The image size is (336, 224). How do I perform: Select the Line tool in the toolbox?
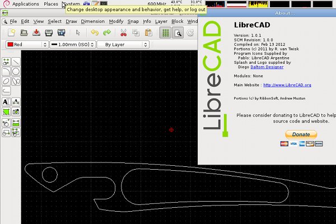(16, 62)
